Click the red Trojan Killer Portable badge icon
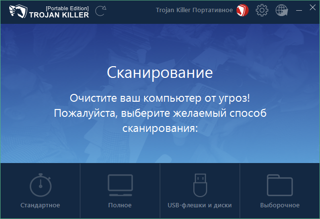The width and height of the screenshot is (320, 219). (x=243, y=10)
